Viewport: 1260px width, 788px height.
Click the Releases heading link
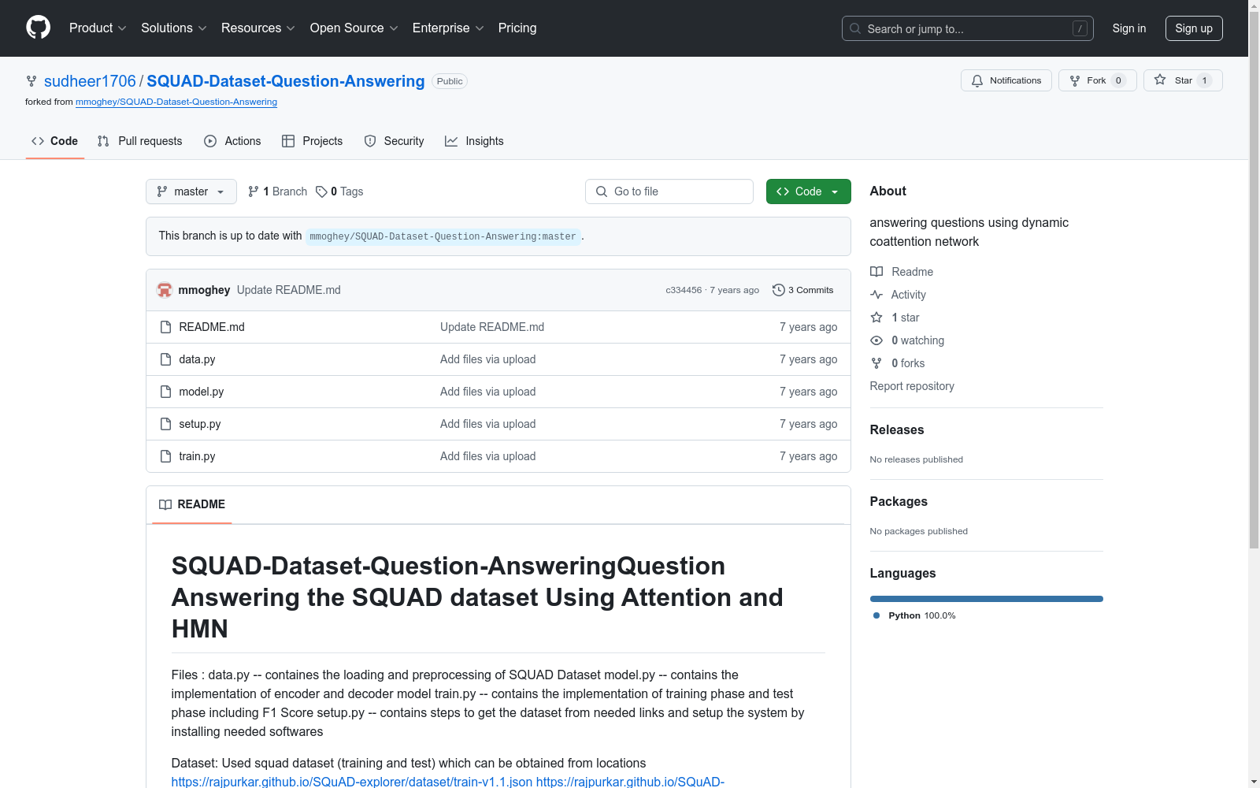(x=896, y=429)
